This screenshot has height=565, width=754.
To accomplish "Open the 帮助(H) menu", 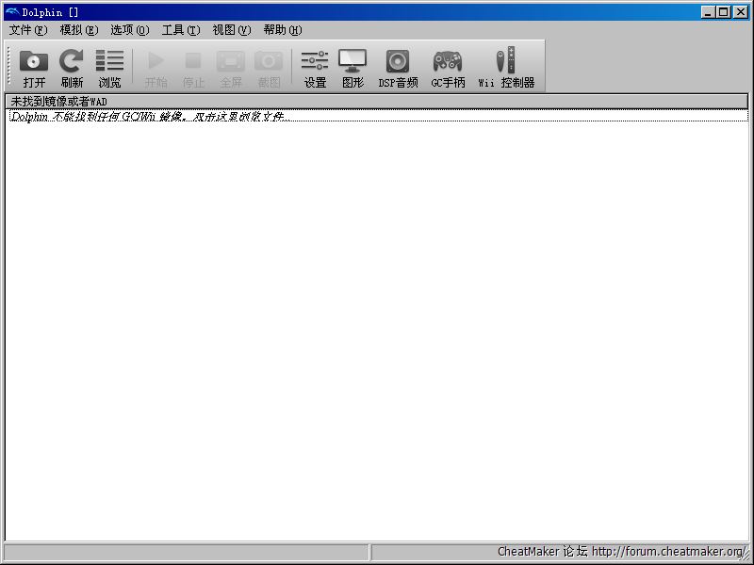I will 282,30.
